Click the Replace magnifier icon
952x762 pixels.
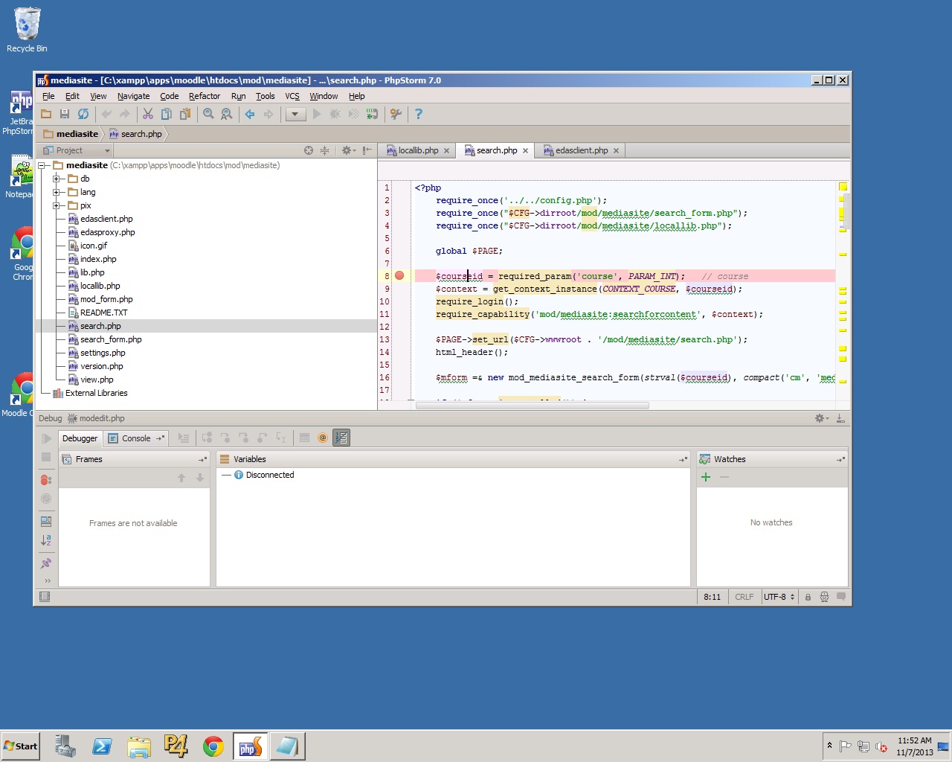pos(227,114)
